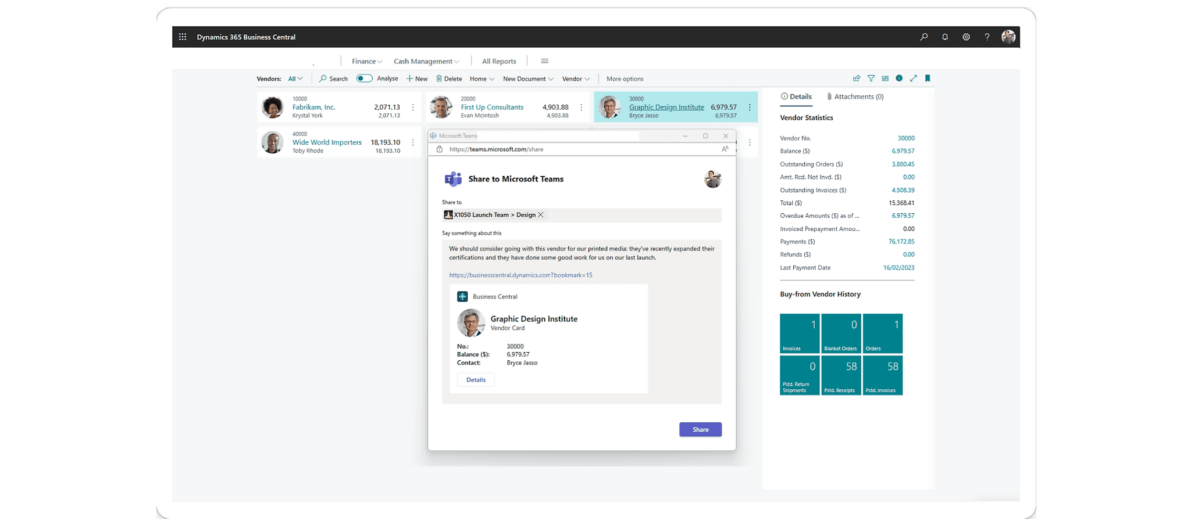The height and width of the screenshot is (527, 1191).
Task: Expand the Finance menu
Action: (367, 61)
